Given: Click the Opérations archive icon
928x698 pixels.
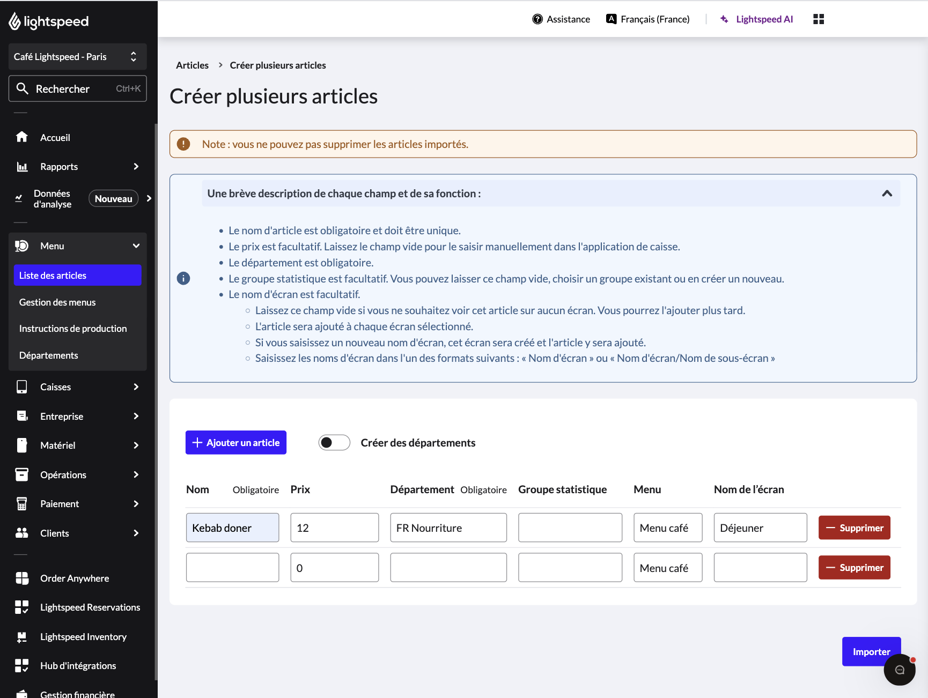Looking at the screenshot, I should pos(22,474).
